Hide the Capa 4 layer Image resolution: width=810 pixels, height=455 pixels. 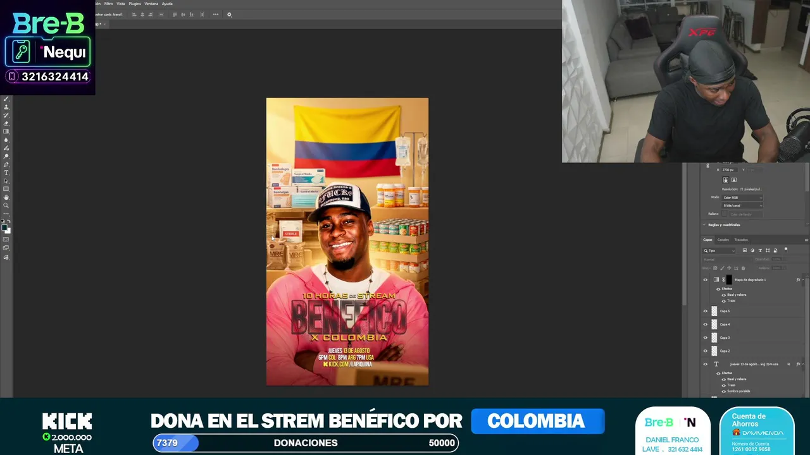pyautogui.click(x=706, y=324)
